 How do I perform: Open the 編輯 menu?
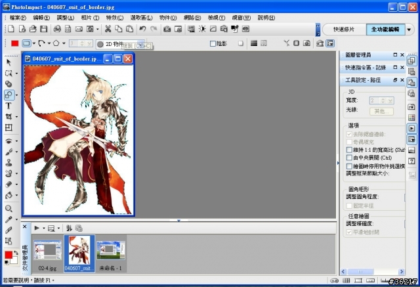click(41, 18)
